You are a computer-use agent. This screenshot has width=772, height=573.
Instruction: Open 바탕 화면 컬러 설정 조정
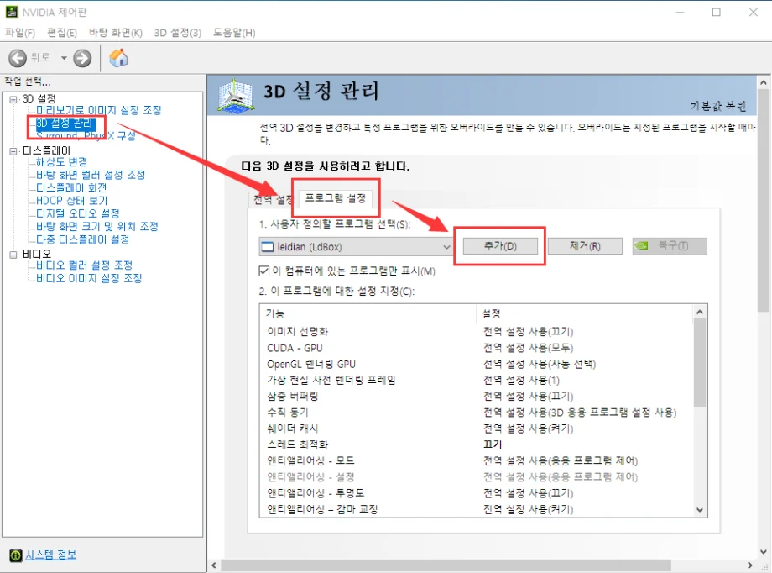(91, 175)
